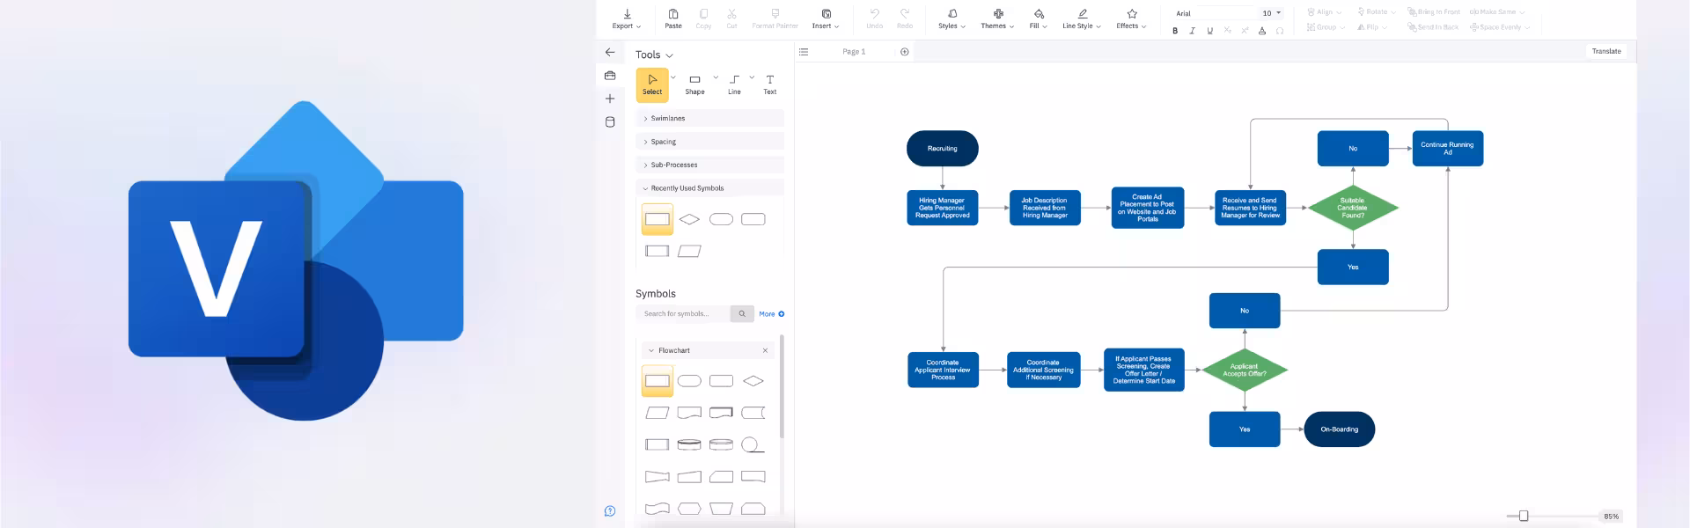Open the Rotate menu
This screenshot has height=528, width=1690.
tap(1377, 12)
